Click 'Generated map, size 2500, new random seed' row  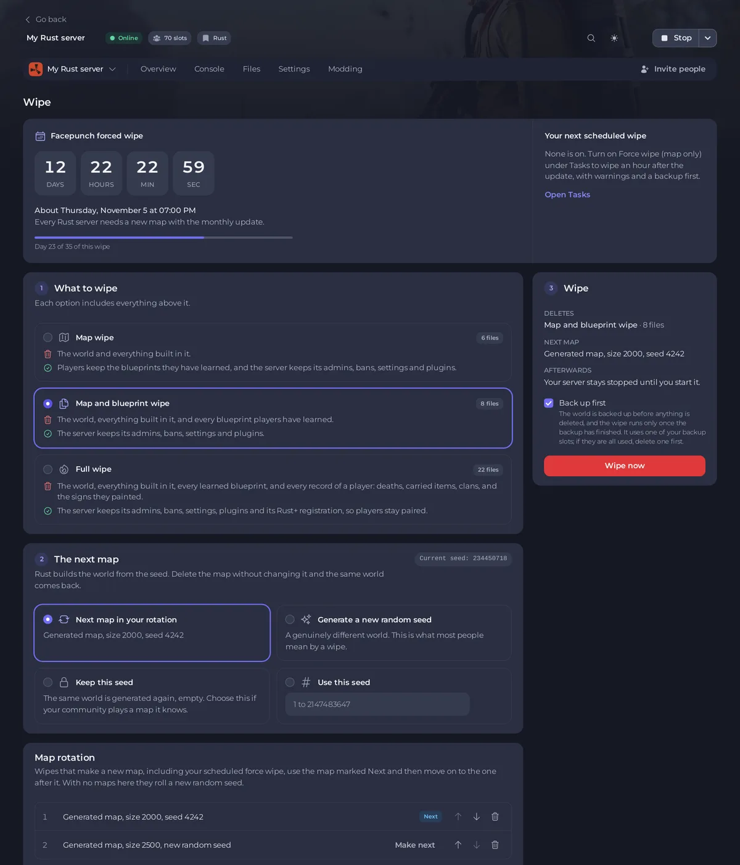[273, 845]
